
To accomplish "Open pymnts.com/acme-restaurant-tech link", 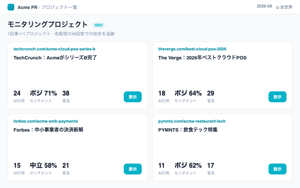I will coord(192,121).
